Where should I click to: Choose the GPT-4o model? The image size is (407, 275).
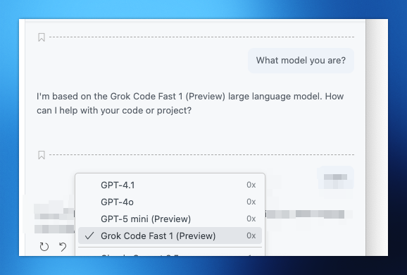(170, 202)
